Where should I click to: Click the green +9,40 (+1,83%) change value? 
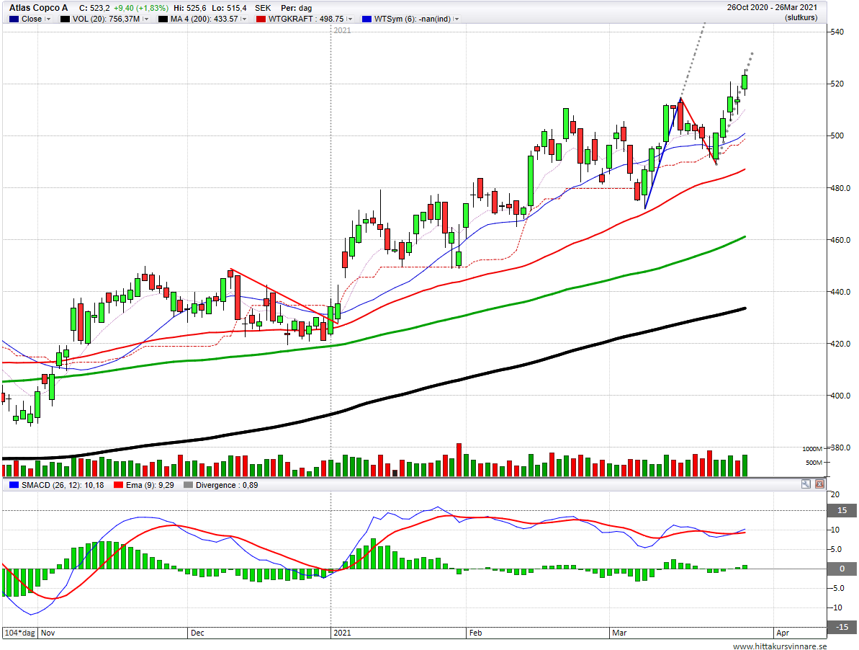[x=140, y=8]
